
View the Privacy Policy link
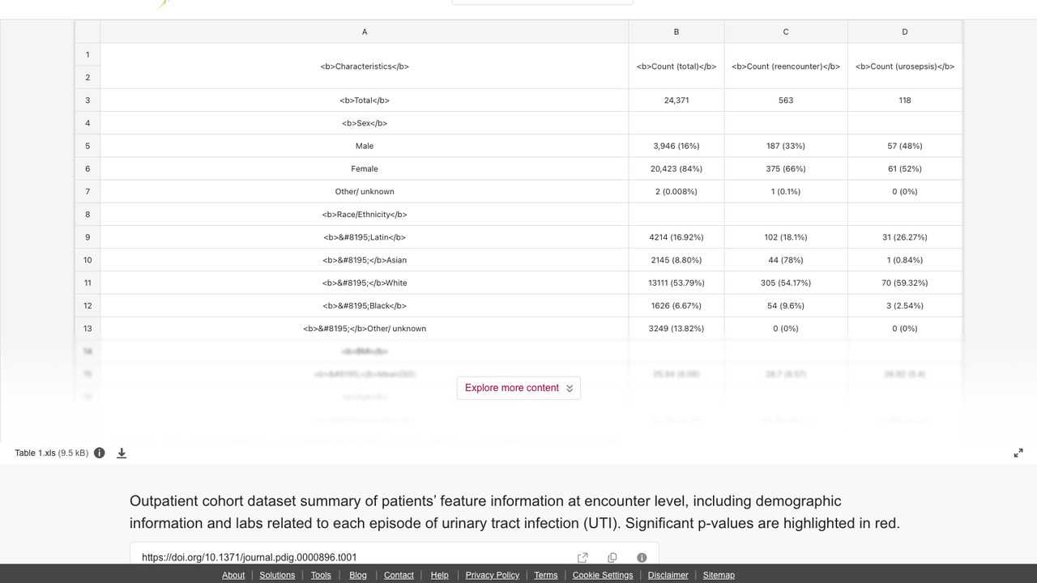coord(493,575)
